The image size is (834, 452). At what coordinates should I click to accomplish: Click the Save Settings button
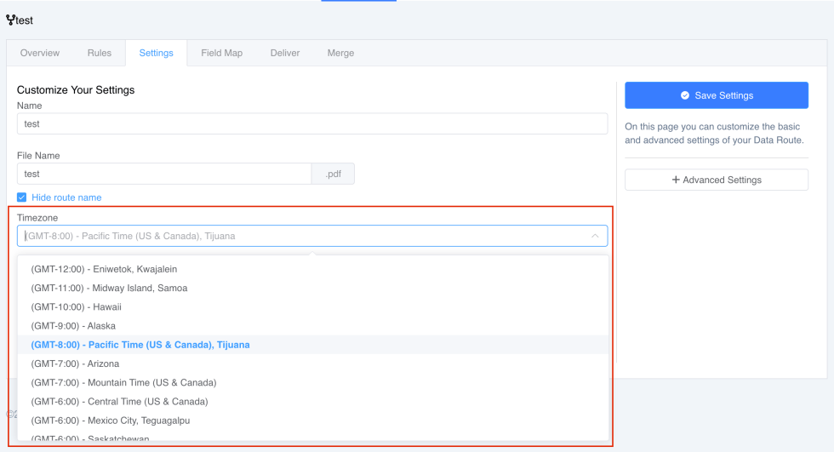click(717, 95)
